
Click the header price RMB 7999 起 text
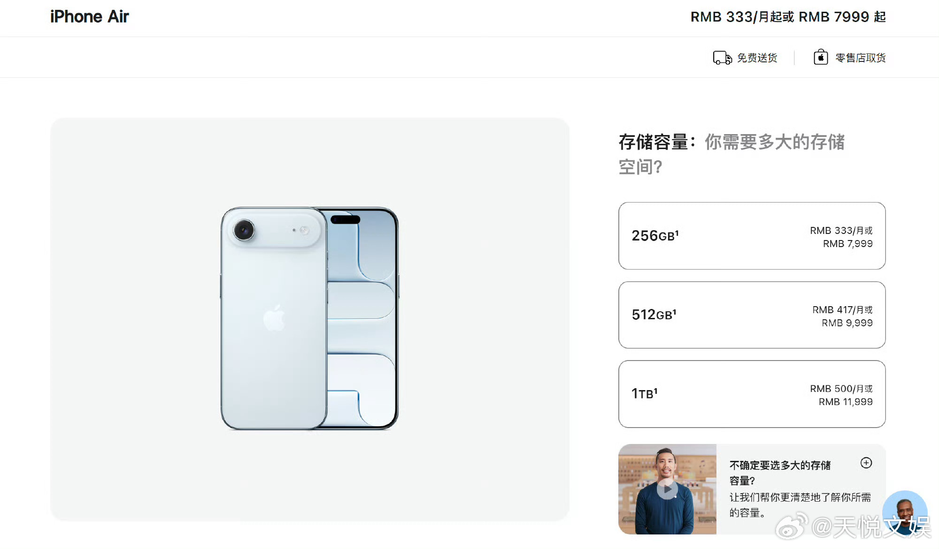click(842, 17)
